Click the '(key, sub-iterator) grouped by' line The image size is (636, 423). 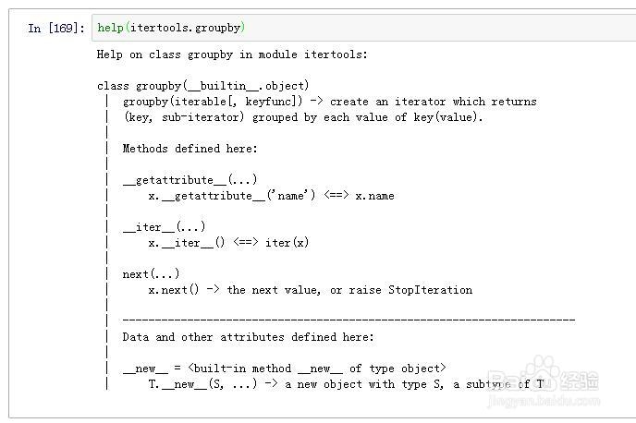302,117
